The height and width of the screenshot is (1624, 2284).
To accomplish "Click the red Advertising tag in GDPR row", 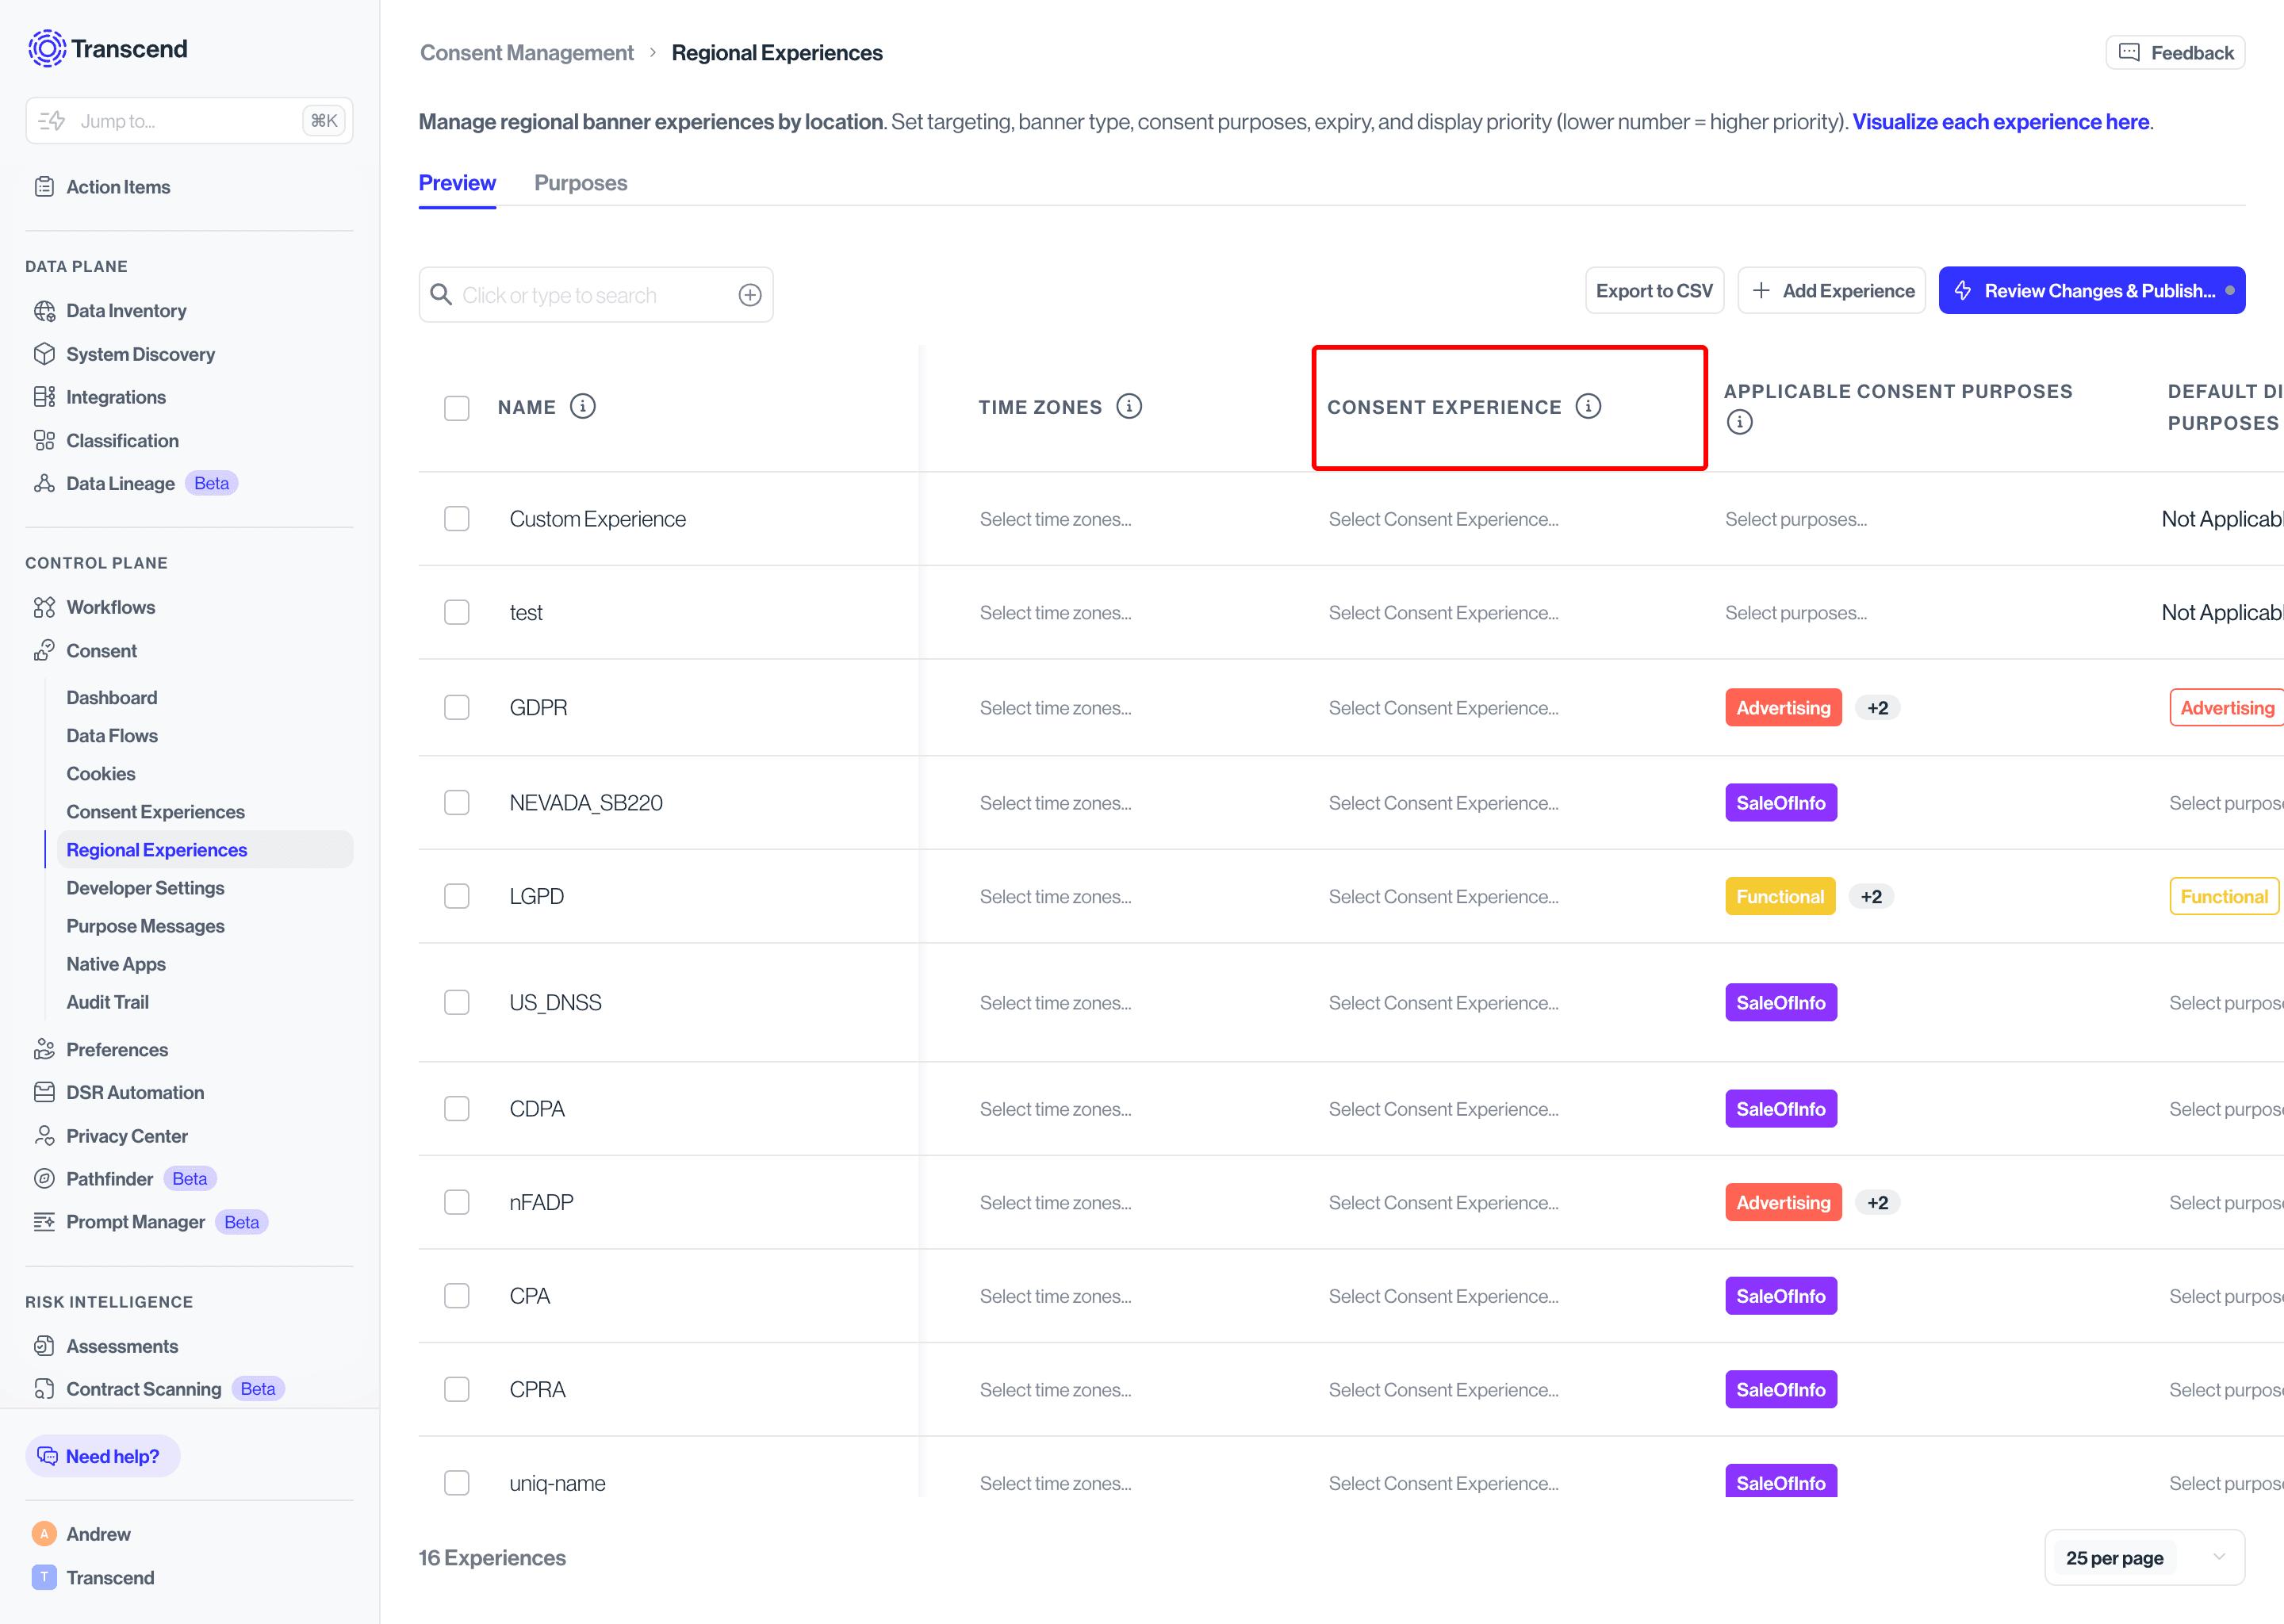I will click(x=1783, y=707).
